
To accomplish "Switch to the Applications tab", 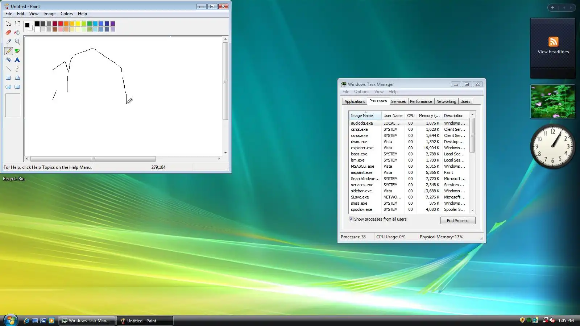I will [x=355, y=101].
